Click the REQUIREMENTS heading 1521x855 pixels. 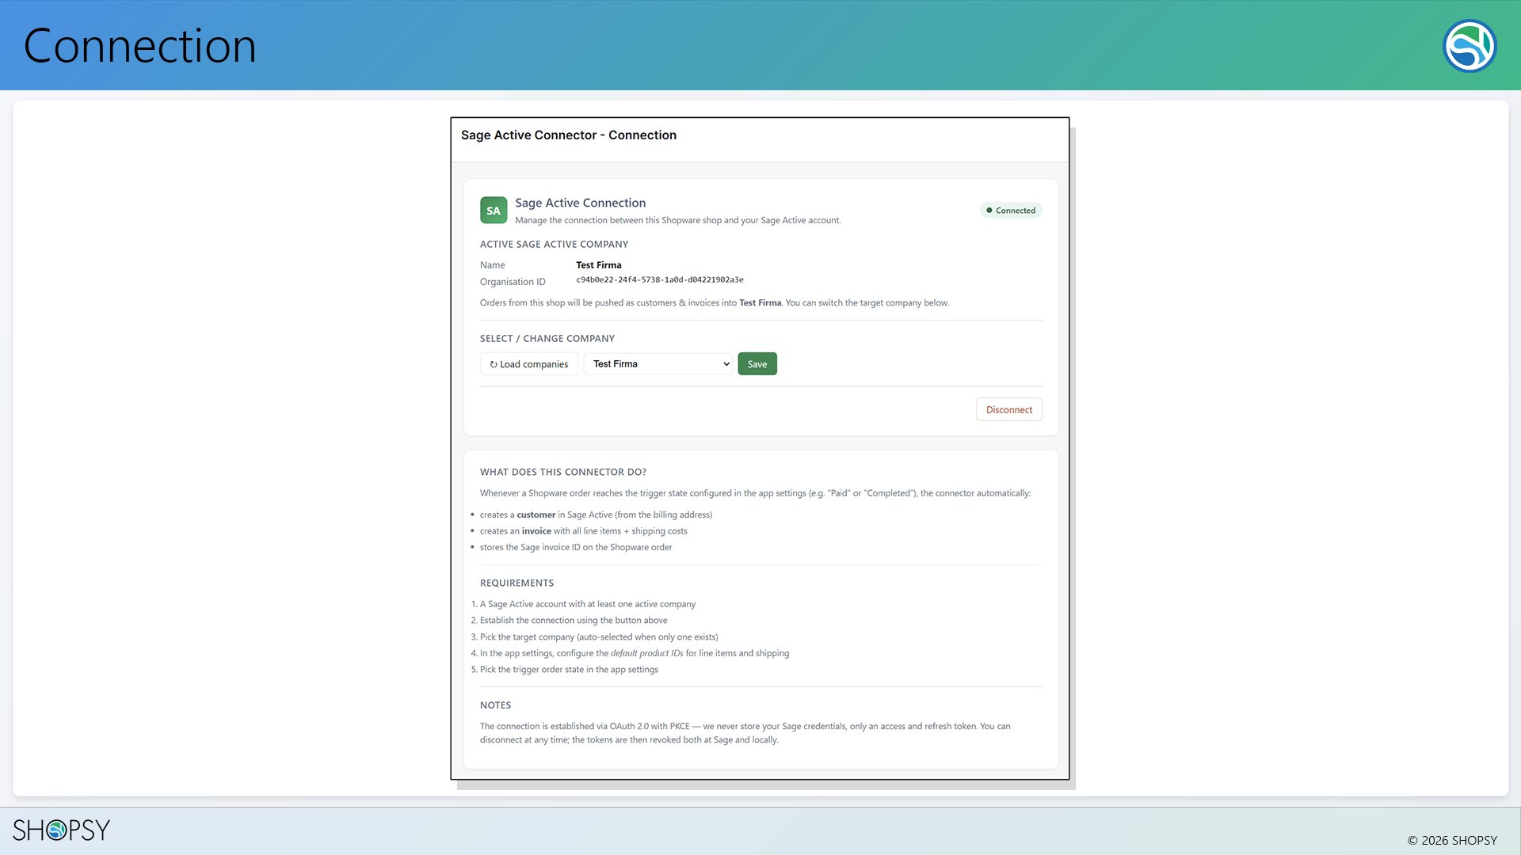pyautogui.click(x=517, y=583)
